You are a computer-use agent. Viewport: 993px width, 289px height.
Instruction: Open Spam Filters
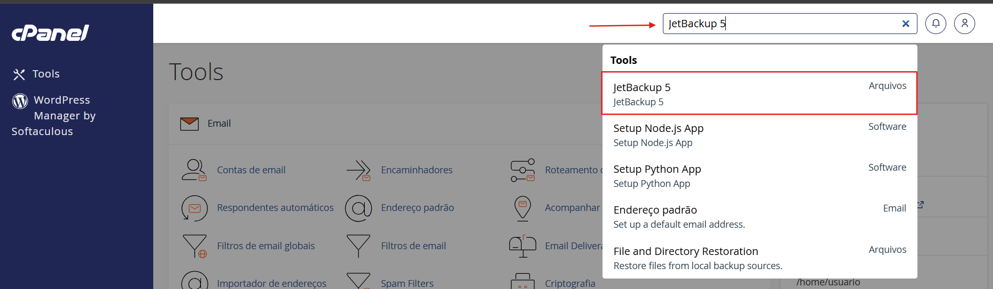pos(407,283)
